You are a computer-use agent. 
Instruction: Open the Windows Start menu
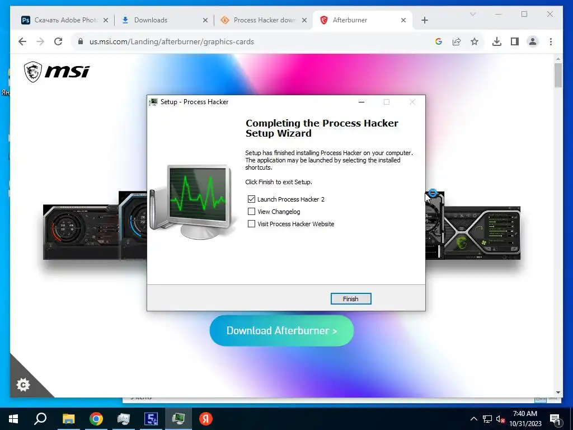click(13, 419)
